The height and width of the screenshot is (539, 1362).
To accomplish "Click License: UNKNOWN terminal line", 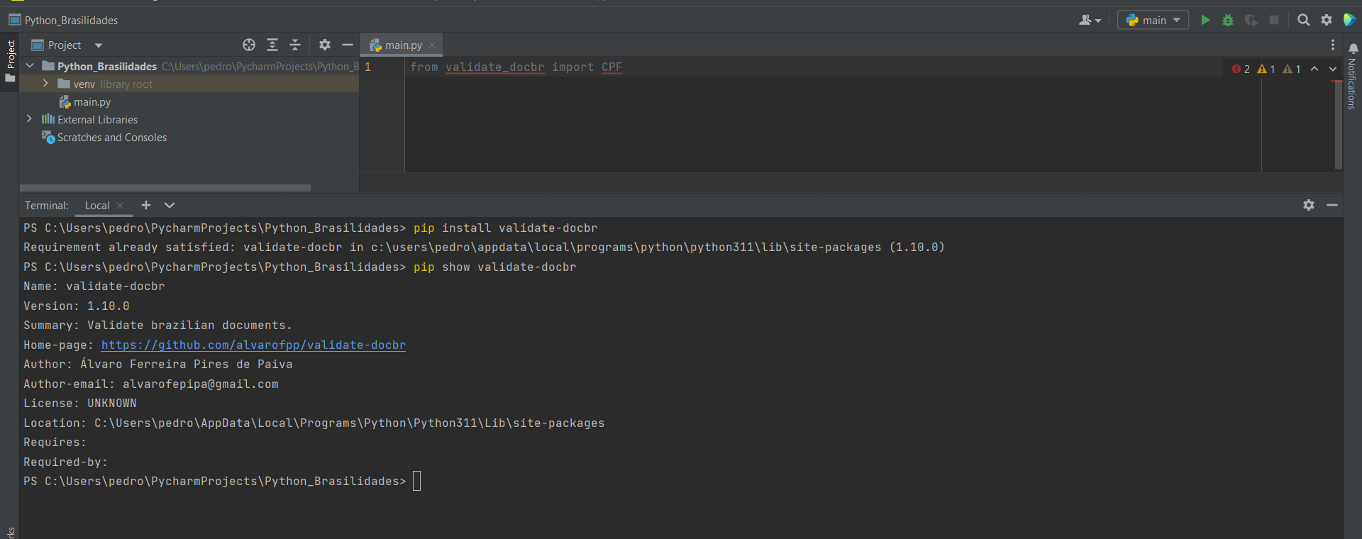I will [x=80, y=404].
